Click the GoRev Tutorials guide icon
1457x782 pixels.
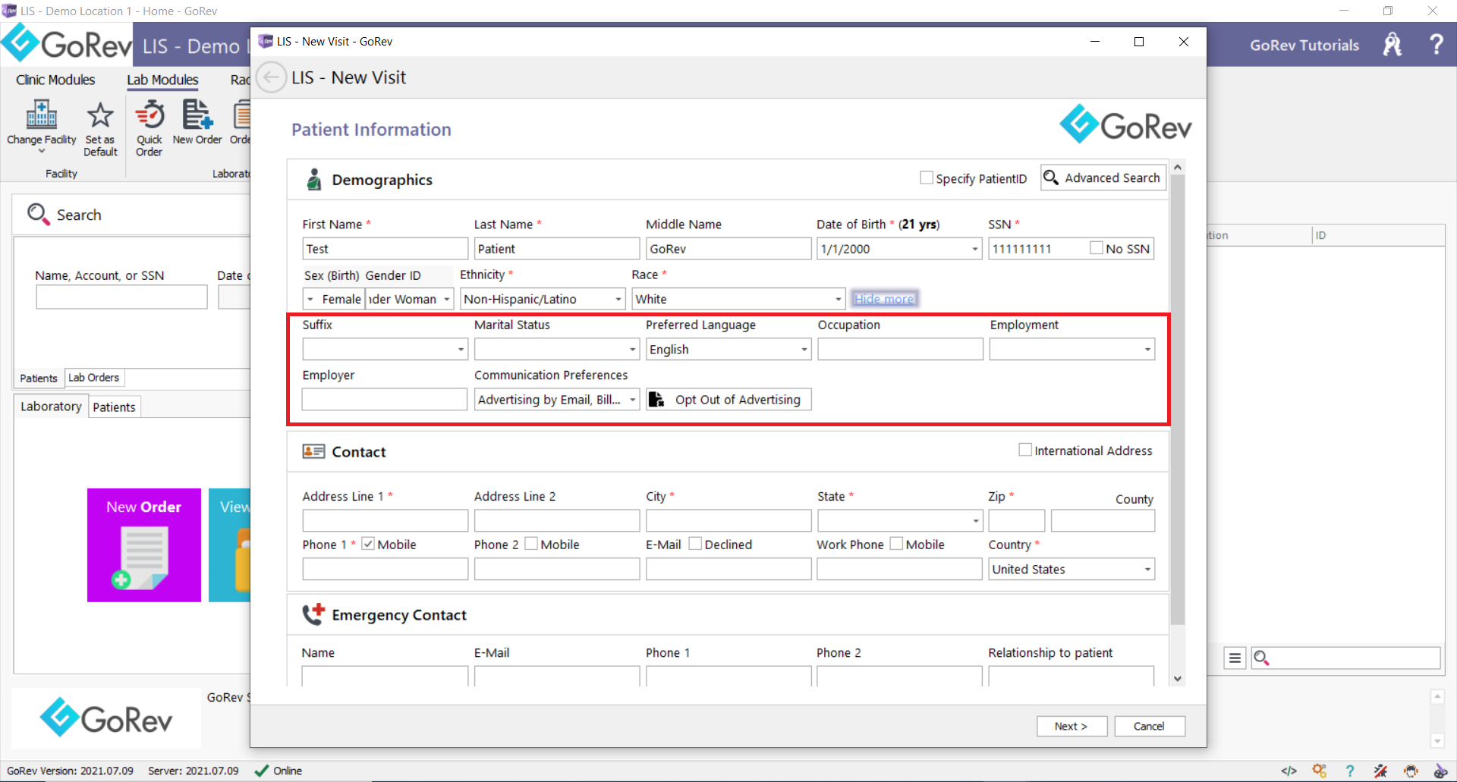click(1392, 45)
